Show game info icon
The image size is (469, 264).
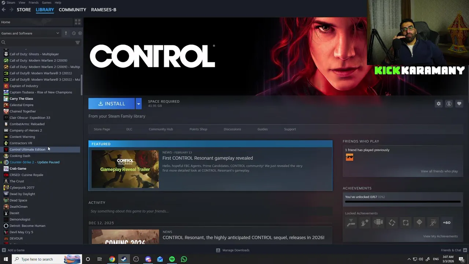(449, 104)
